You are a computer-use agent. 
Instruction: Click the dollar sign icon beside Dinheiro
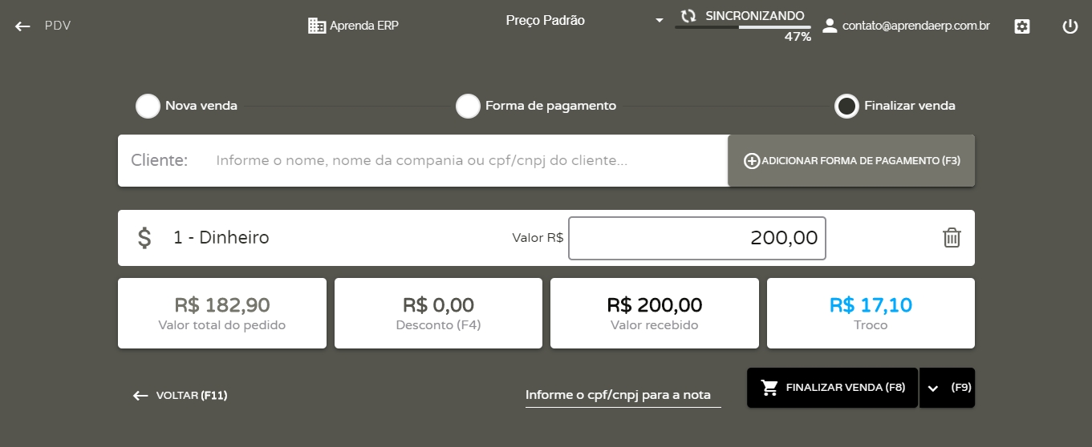pos(144,238)
